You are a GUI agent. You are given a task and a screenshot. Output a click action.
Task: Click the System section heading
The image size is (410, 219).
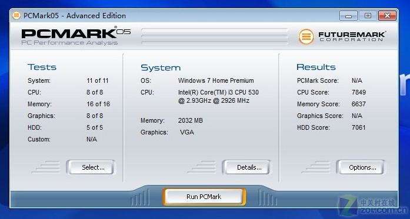click(161, 68)
